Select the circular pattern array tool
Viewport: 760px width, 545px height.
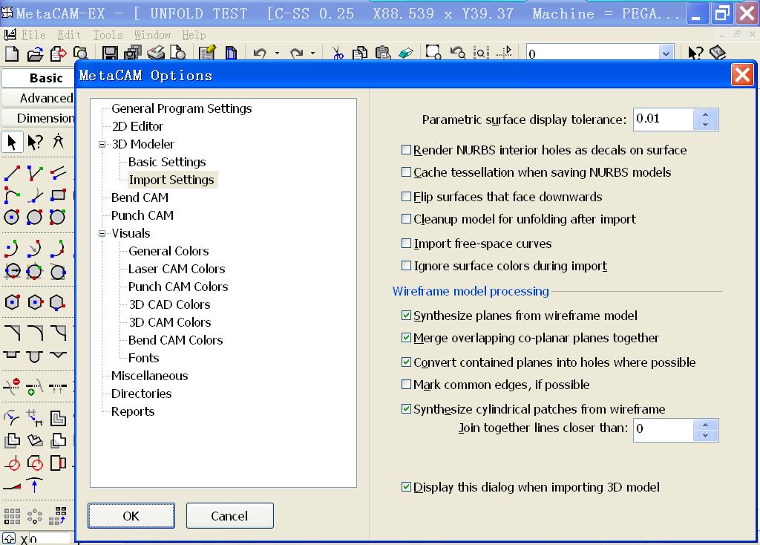(35, 516)
